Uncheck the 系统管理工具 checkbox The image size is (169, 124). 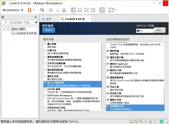[x=108, y=106]
